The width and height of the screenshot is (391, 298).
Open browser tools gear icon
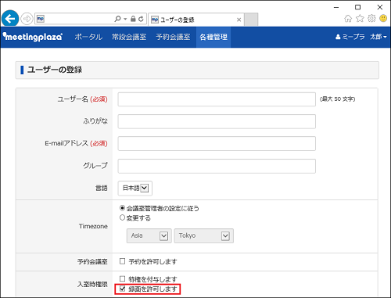371,19
